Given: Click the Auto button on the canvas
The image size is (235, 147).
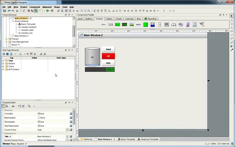Looking at the screenshot, I should pos(109,63).
